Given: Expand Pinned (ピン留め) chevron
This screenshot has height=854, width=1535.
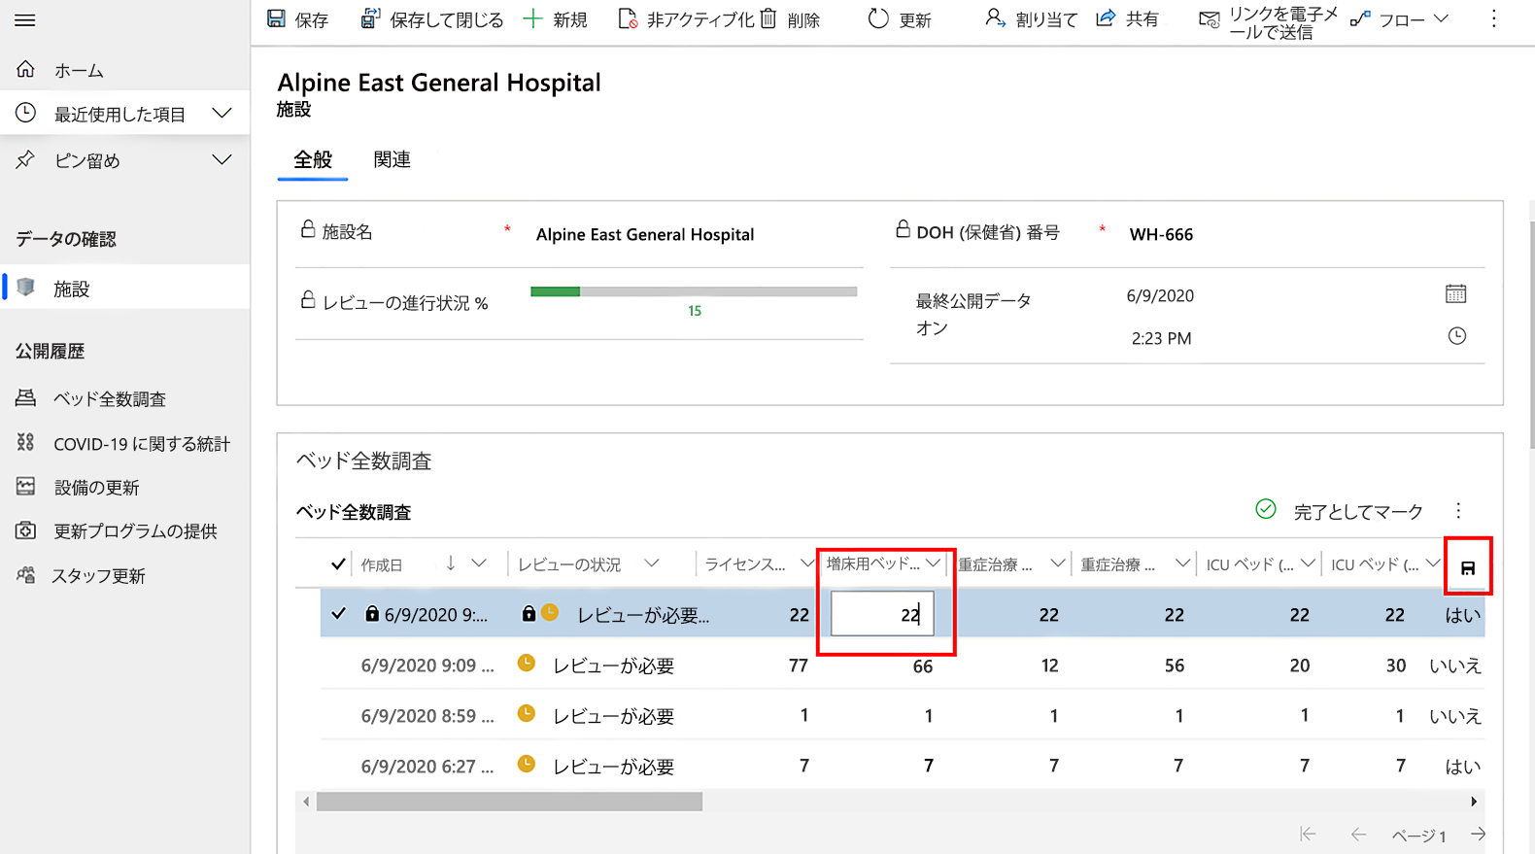Looking at the screenshot, I should (222, 160).
